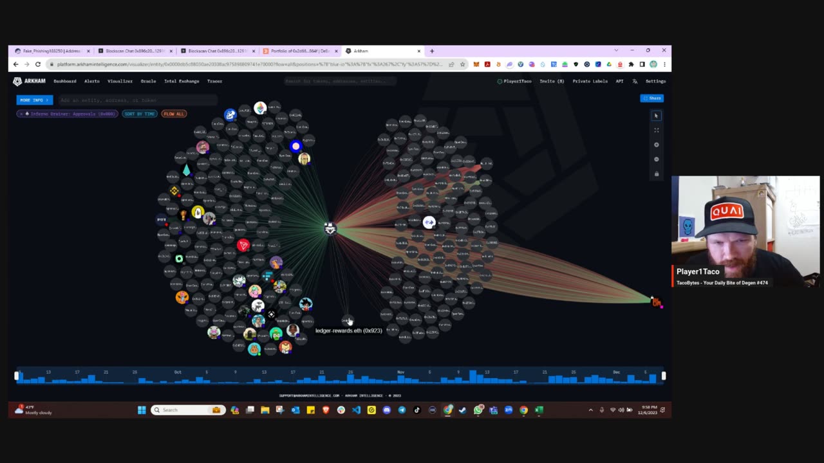Viewport: 824px width, 463px height.
Task: Click the Windows taskbar search box
Action: 188,410
